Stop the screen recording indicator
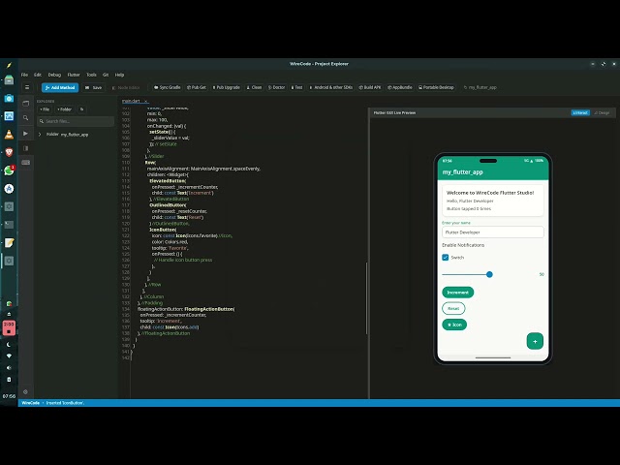This screenshot has width=620, height=465. point(9,327)
